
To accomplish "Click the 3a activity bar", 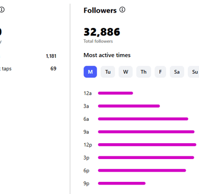I will click(x=129, y=106).
